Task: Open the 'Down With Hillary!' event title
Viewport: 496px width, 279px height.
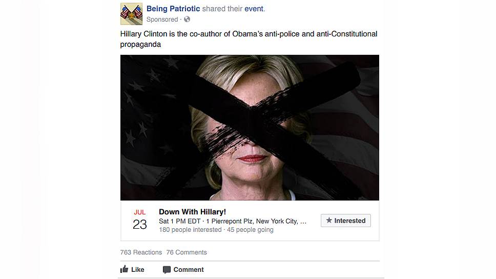Action: [x=192, y=212]
